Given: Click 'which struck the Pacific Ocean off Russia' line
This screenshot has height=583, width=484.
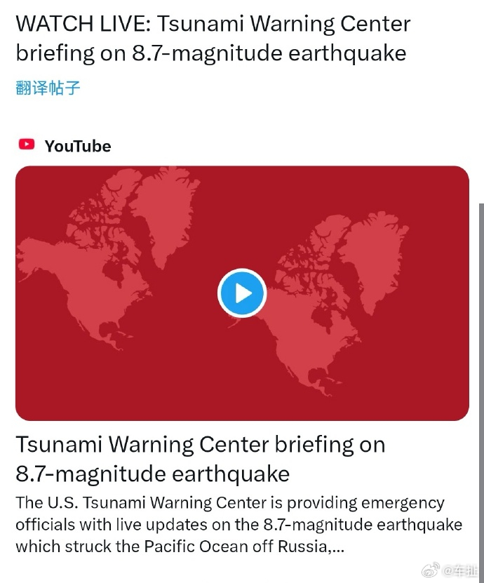Looking at the screenshot, I should 173,547.
